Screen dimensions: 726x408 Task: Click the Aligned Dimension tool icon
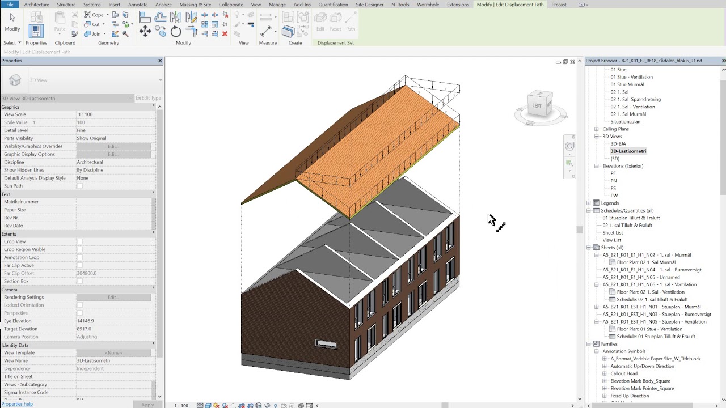(265, 32)
